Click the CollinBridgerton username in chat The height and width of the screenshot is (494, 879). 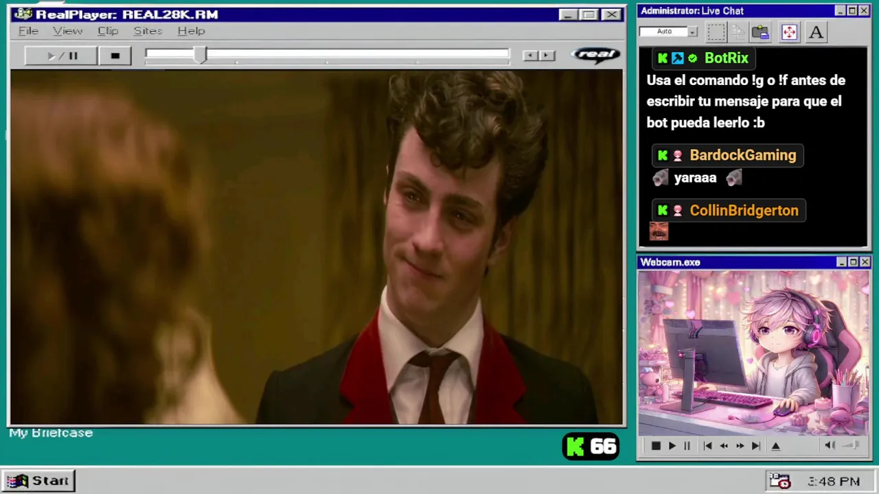pyautogui.click(x=744, y=211)
